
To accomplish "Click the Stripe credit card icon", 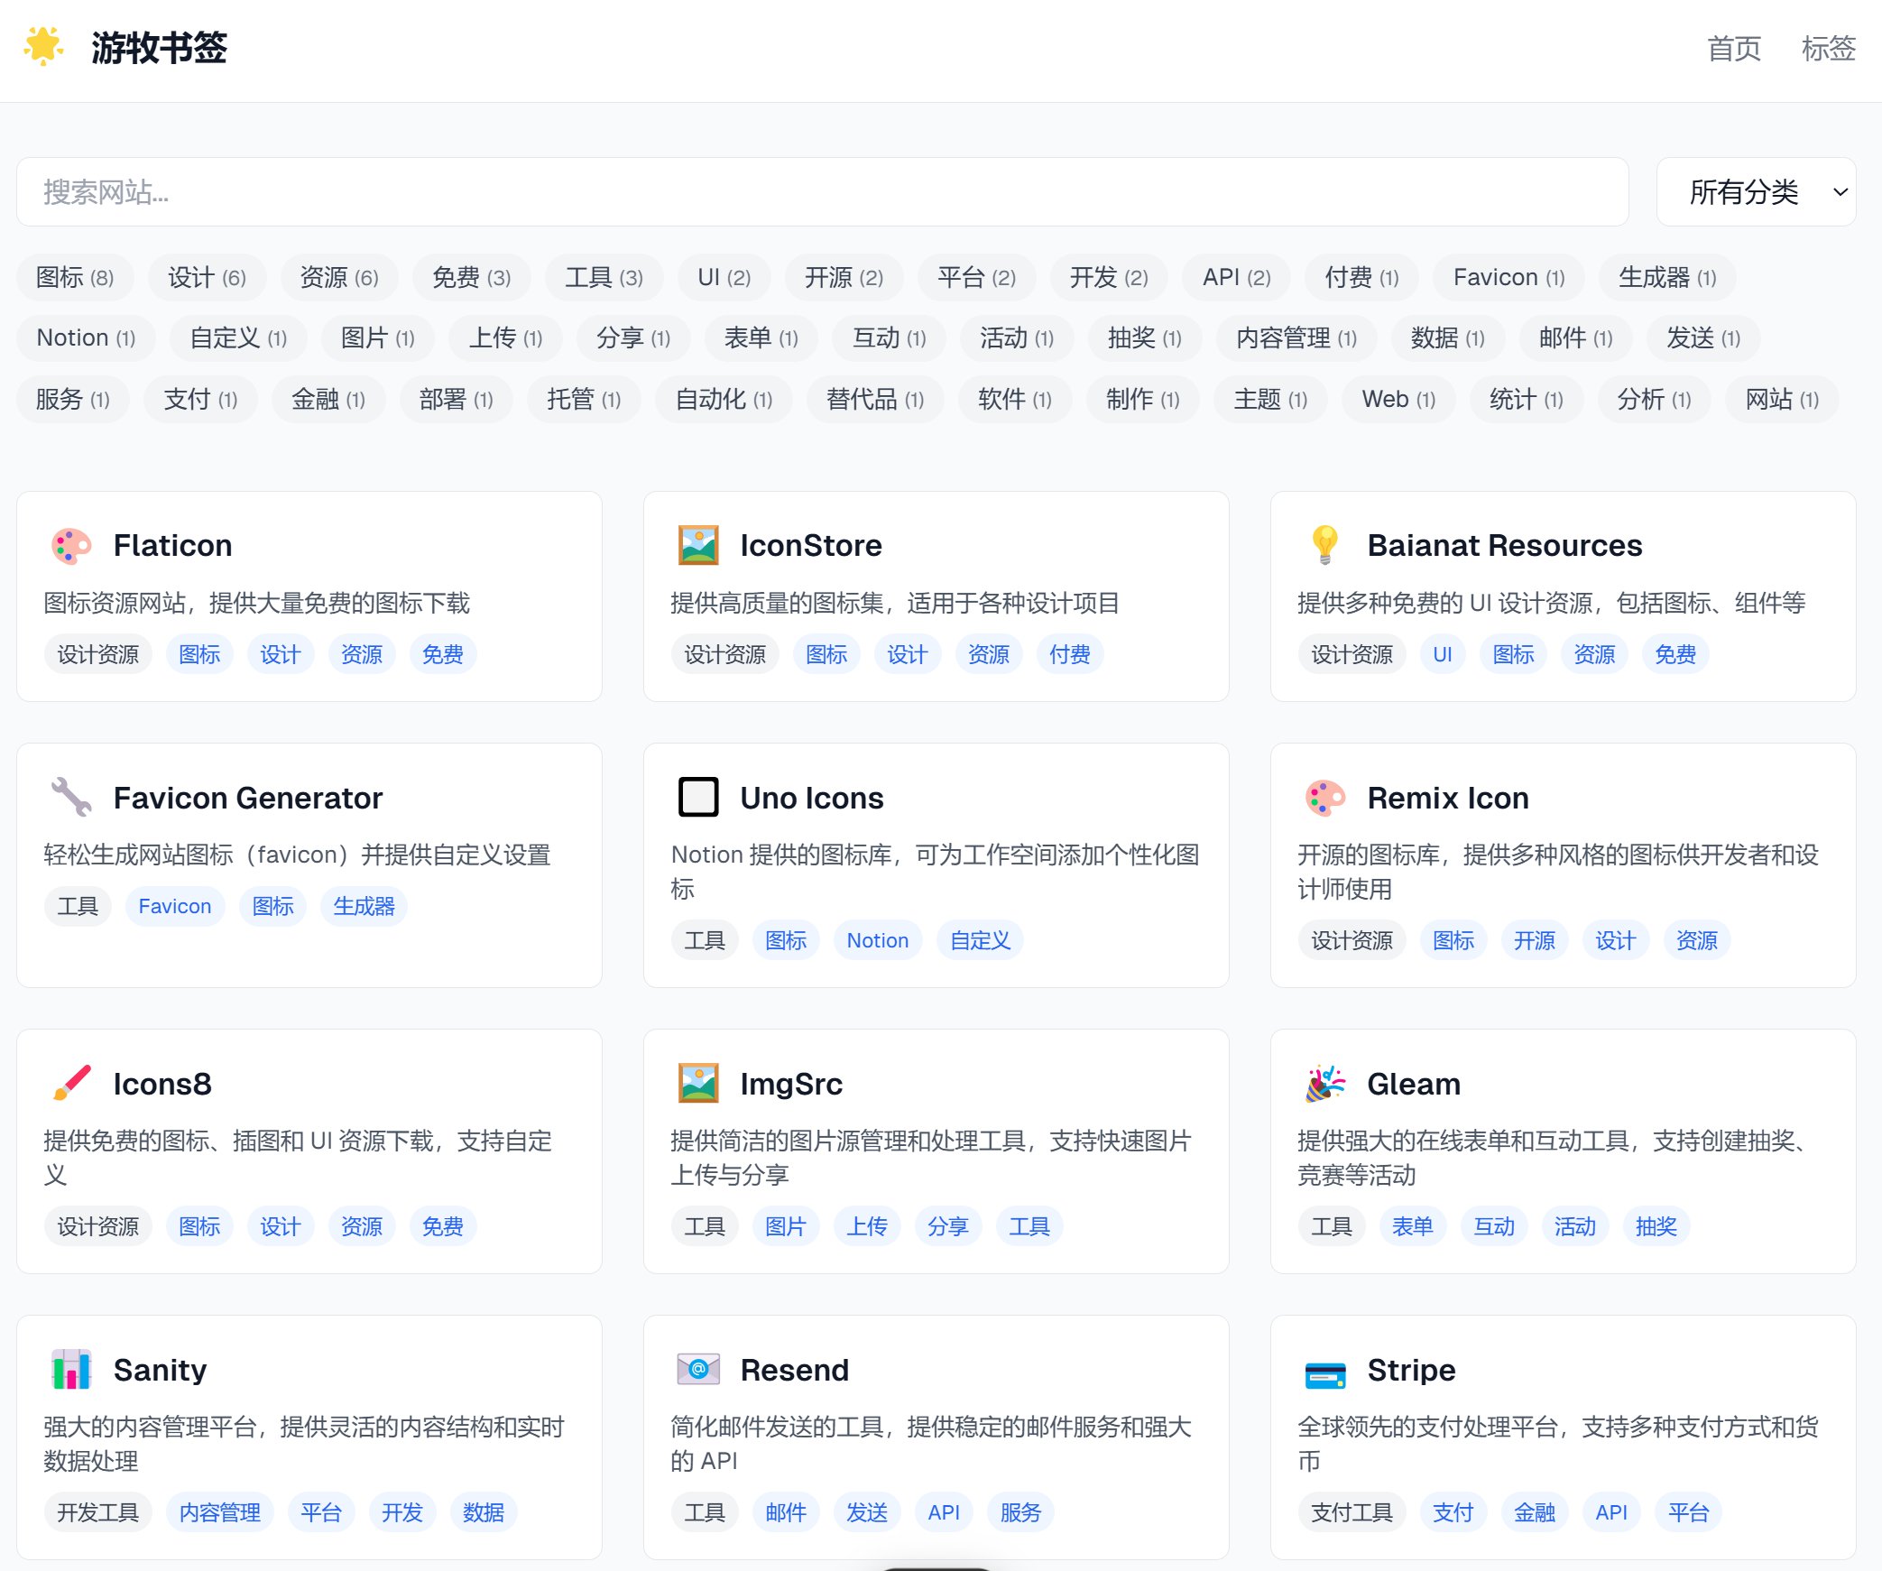I will [x=1325, y=1375].
